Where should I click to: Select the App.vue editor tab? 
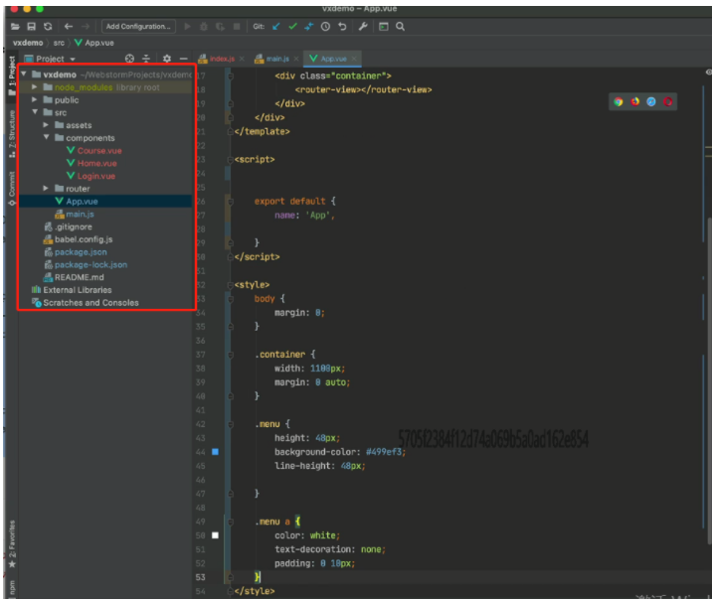pos(333,59)
